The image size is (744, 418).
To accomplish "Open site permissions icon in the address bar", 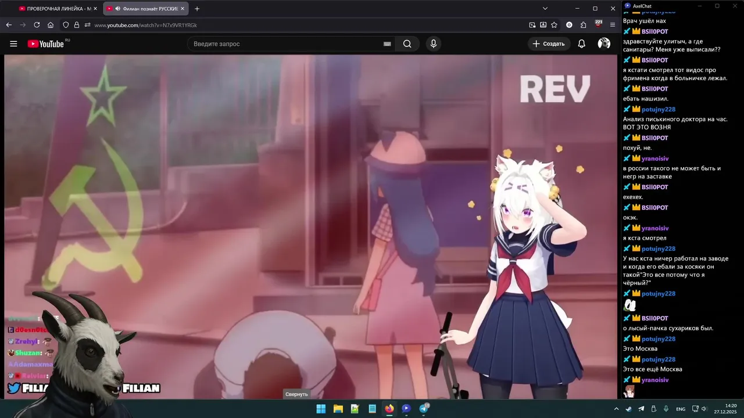I will (x=87, y=25).
